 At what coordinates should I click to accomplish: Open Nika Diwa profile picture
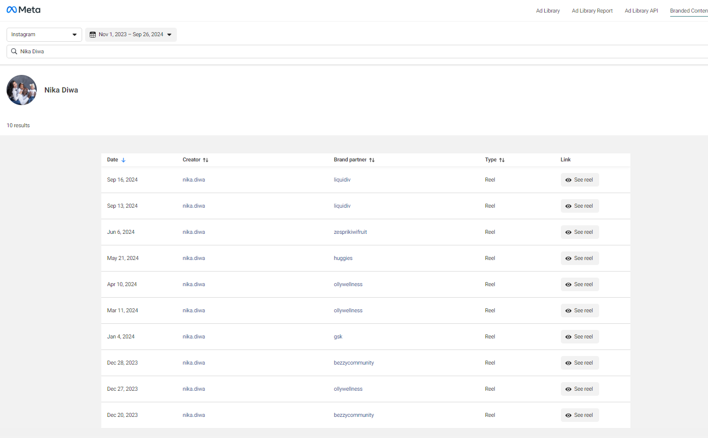pyautogui.click(x=22, y=90)
